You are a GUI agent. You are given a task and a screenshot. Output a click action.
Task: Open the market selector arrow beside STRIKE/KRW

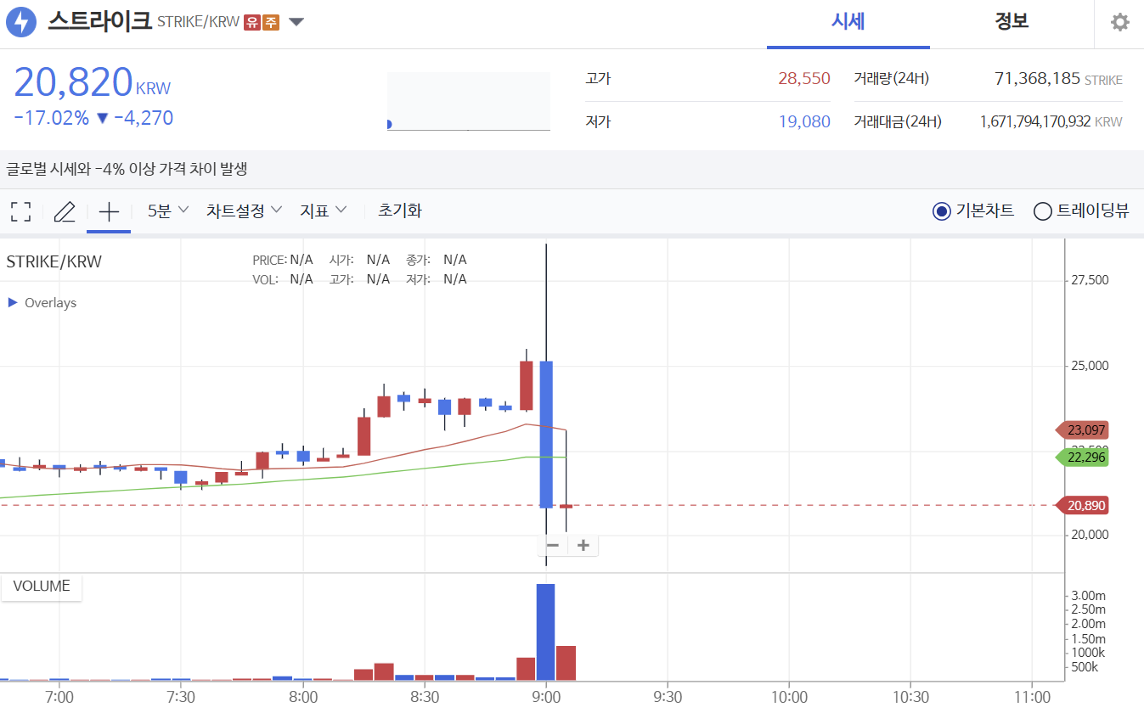(x=296, y=22)
